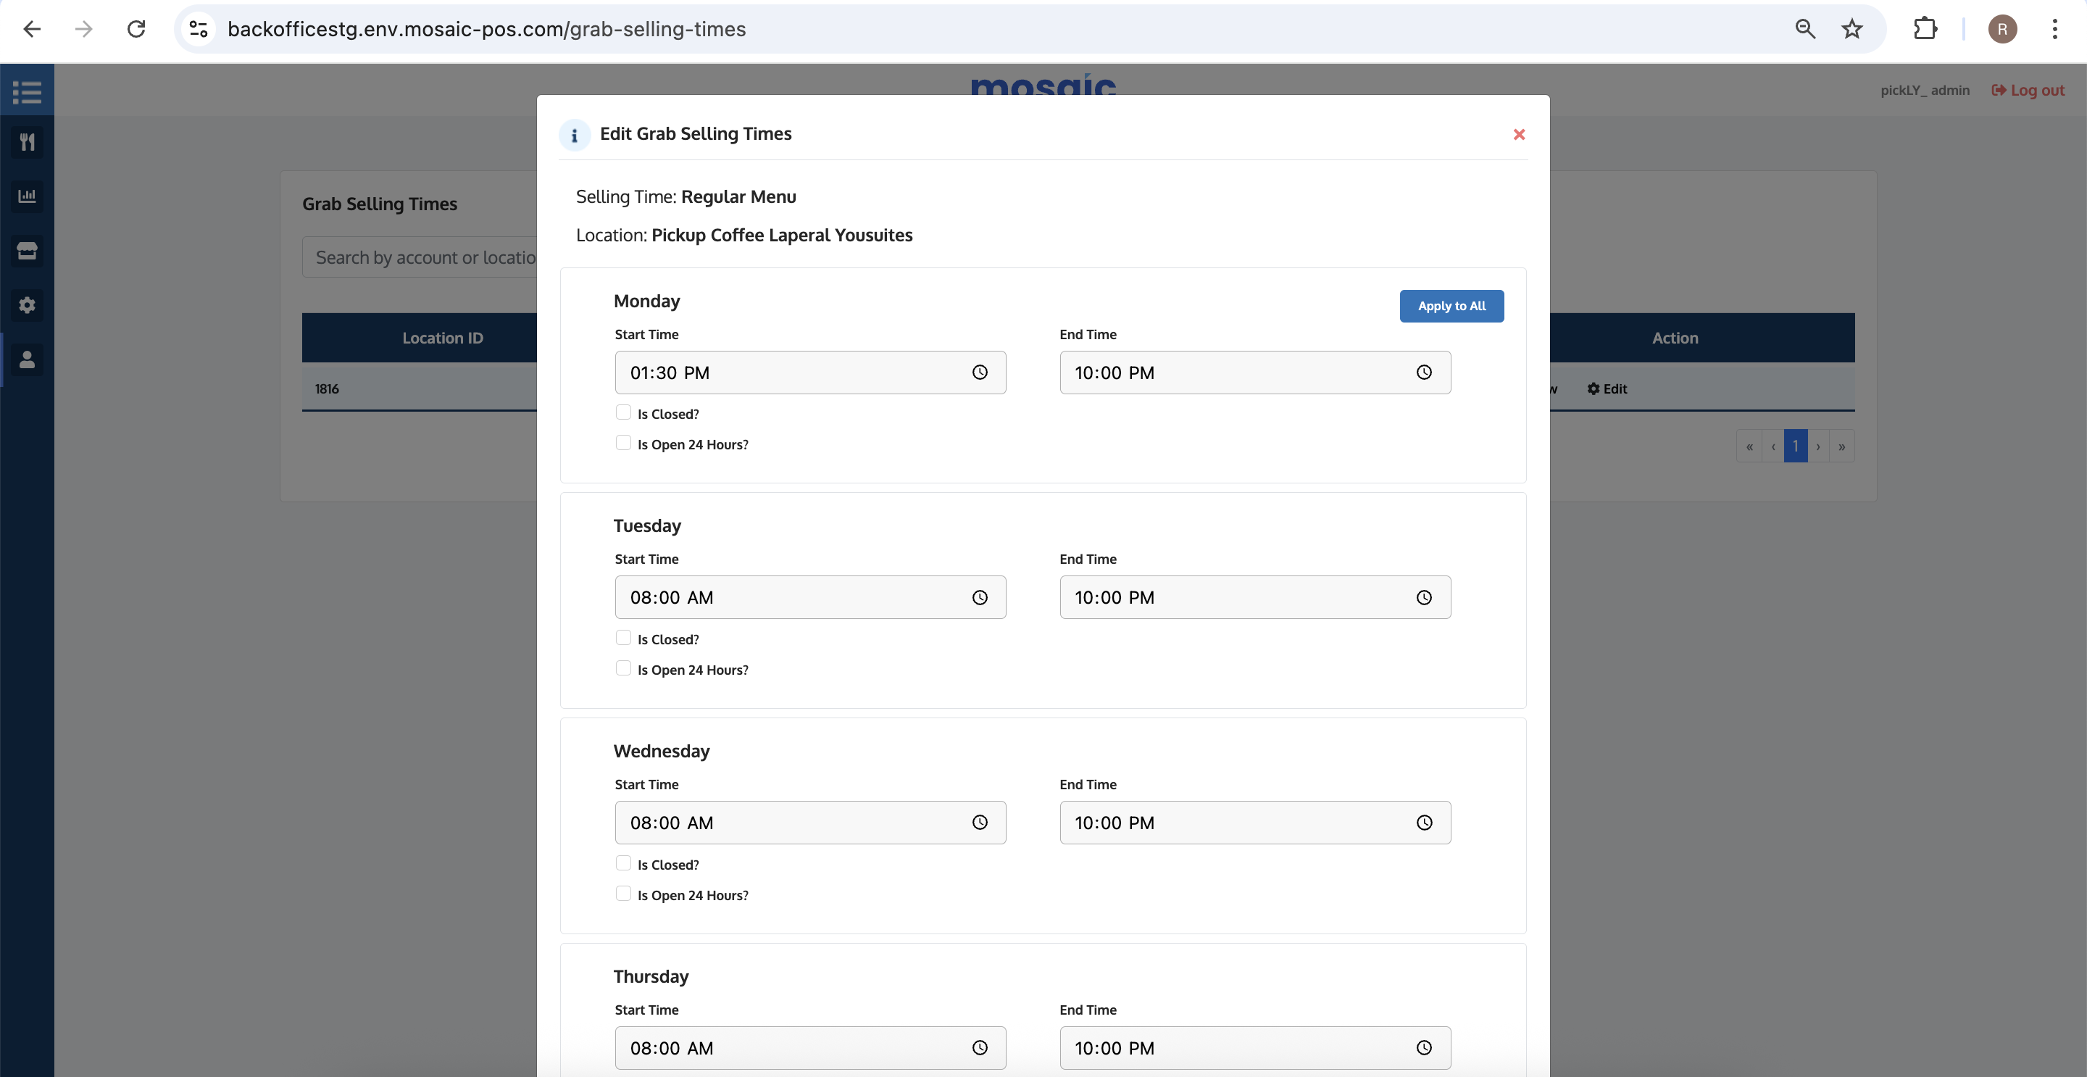Enable Tuesday Is Open 24 Hours
2087x1077 pixels.
[623, 668]
